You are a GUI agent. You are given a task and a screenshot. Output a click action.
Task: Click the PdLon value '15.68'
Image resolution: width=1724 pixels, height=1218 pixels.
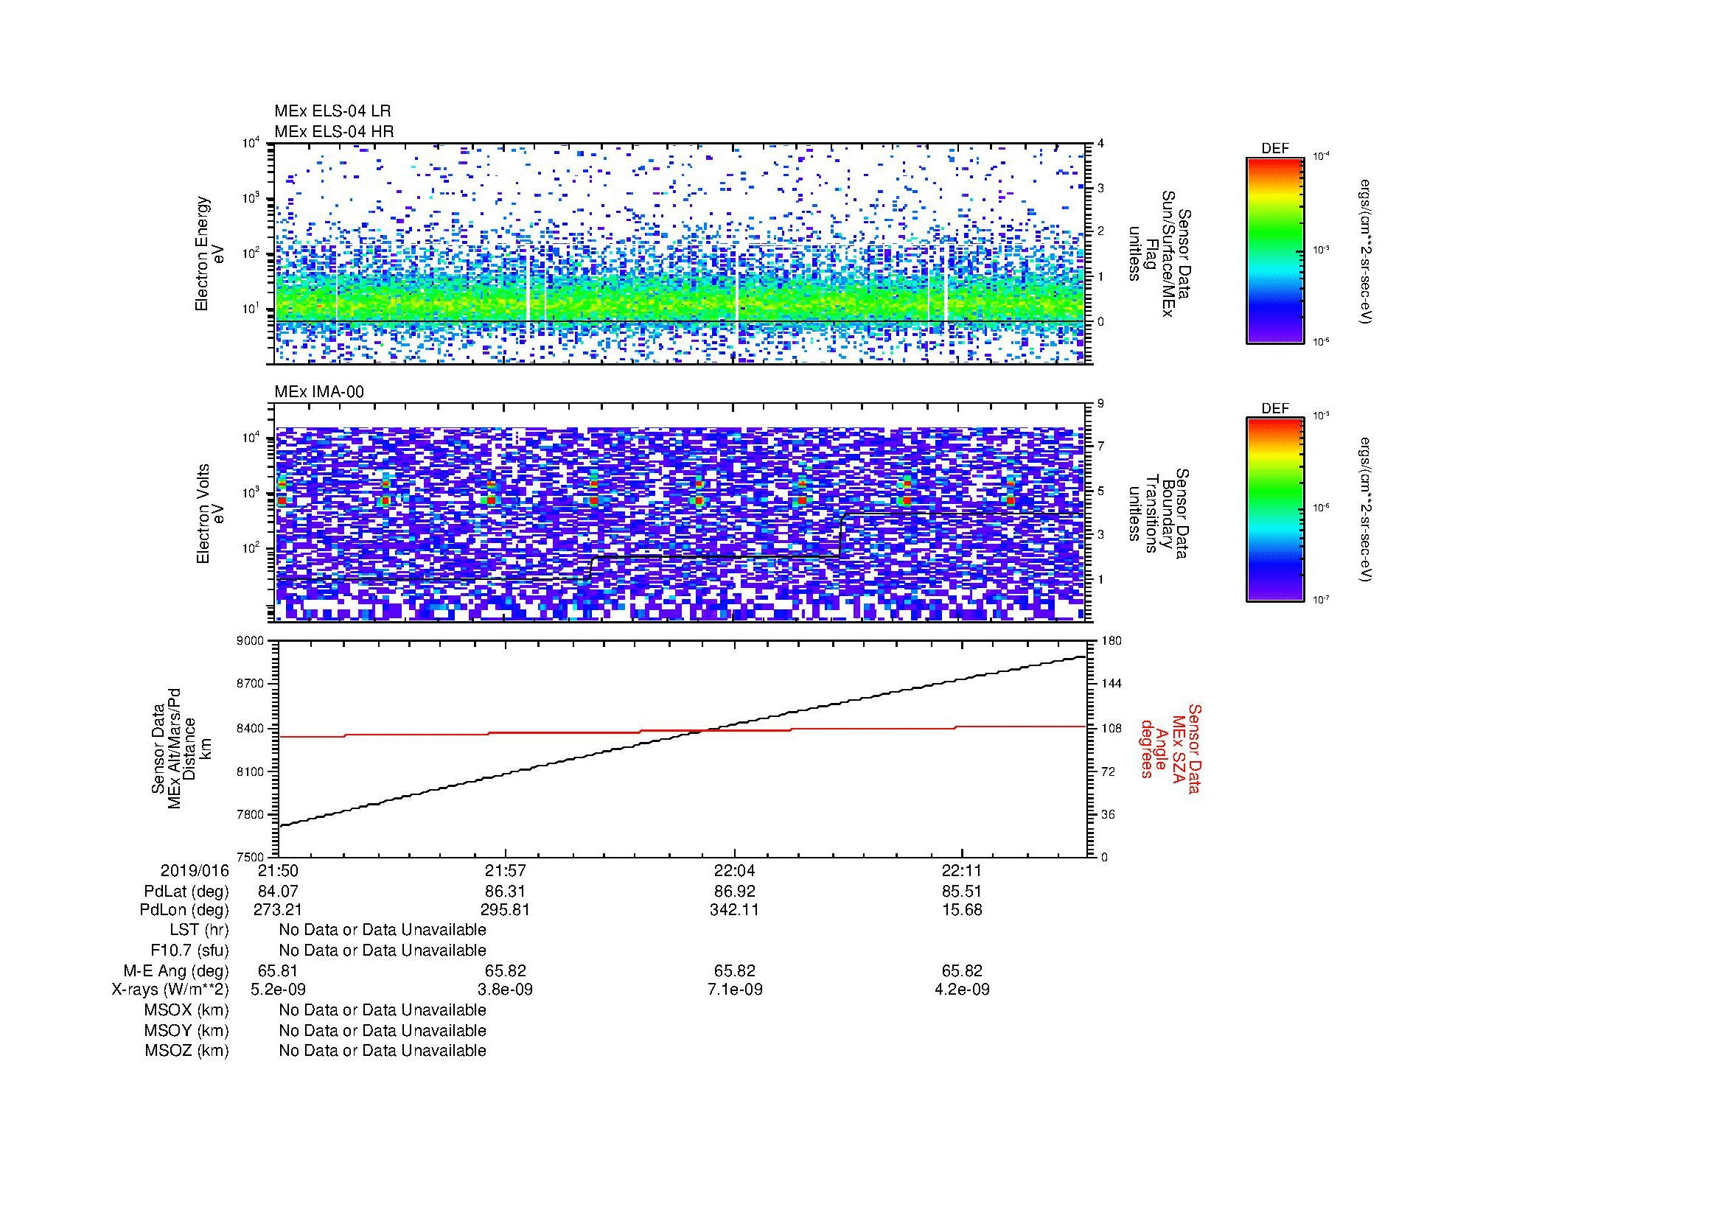[962, 909]
